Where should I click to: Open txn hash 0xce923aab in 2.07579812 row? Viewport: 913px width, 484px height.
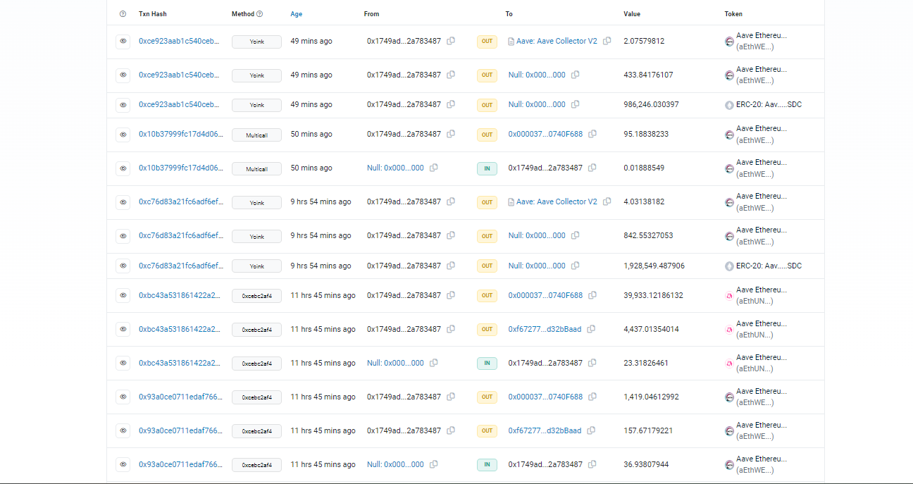pos(179,41)
